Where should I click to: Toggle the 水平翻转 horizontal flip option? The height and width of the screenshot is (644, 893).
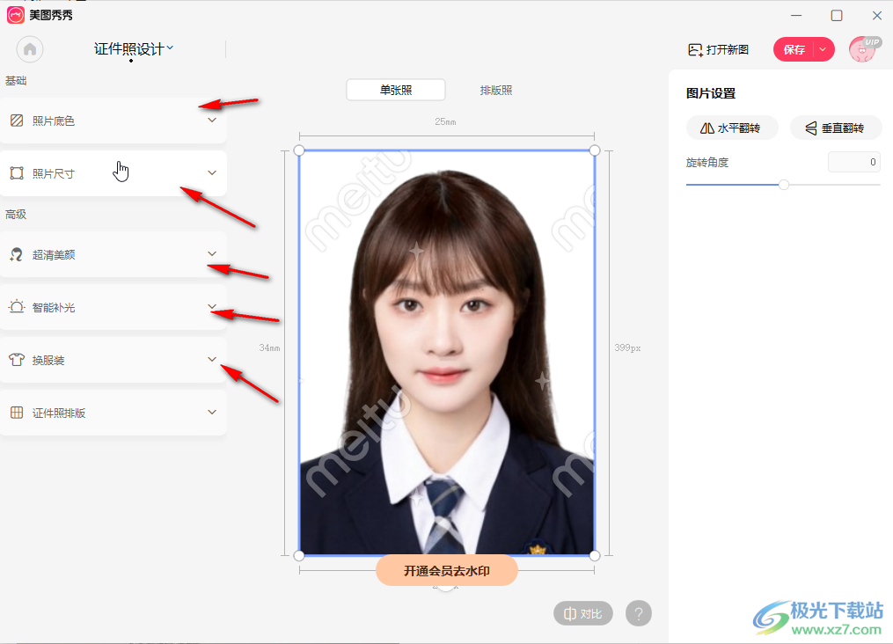[x=732, y=128]
